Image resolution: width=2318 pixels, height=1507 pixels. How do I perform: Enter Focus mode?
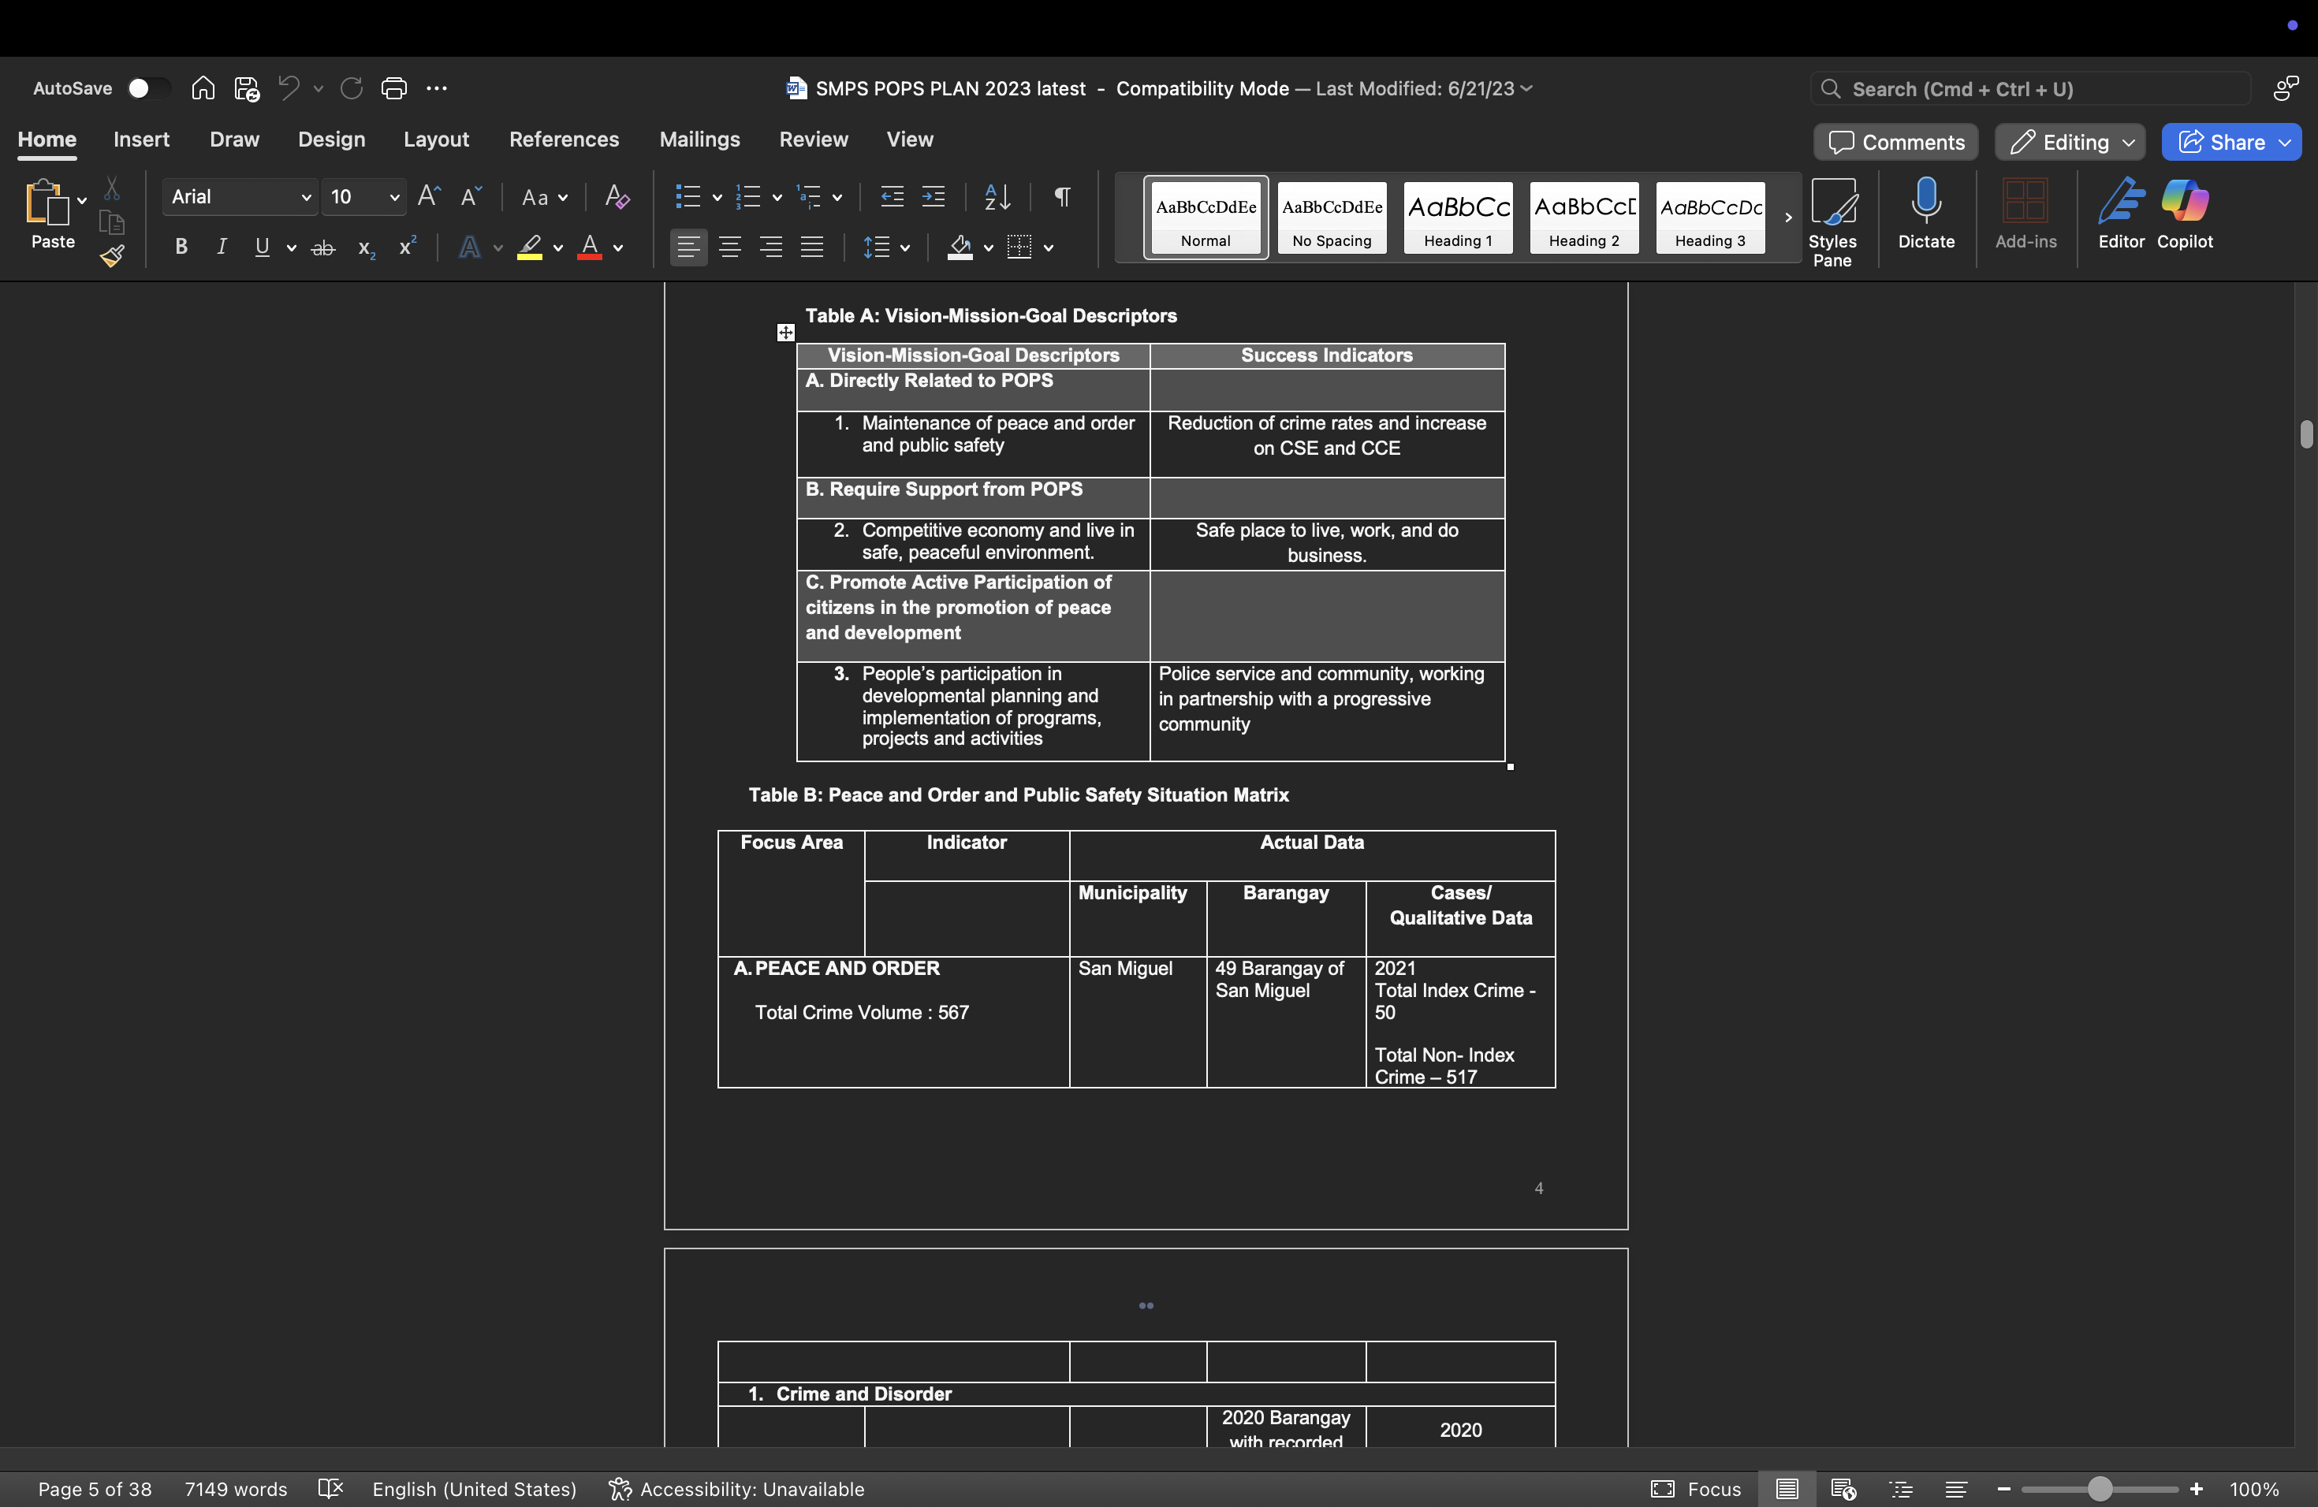[1696, 1489]
